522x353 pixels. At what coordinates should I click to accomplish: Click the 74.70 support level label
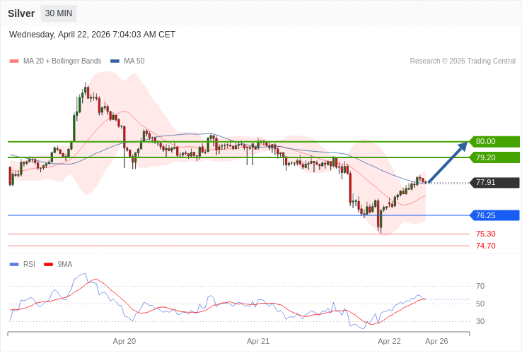(x=485, y=246)
